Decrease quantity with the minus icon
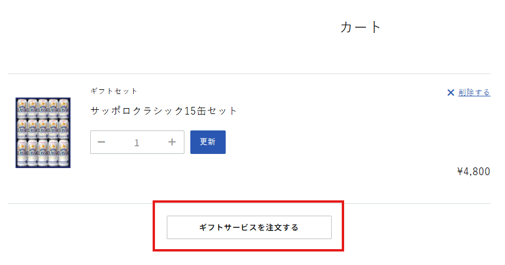505x265 pixels. [x=101, y=142]
